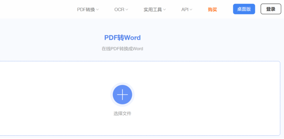The width and height of the screenshot is (284, 139).
Task: Go to the 购买 page
Action: (x=212, y=10)
